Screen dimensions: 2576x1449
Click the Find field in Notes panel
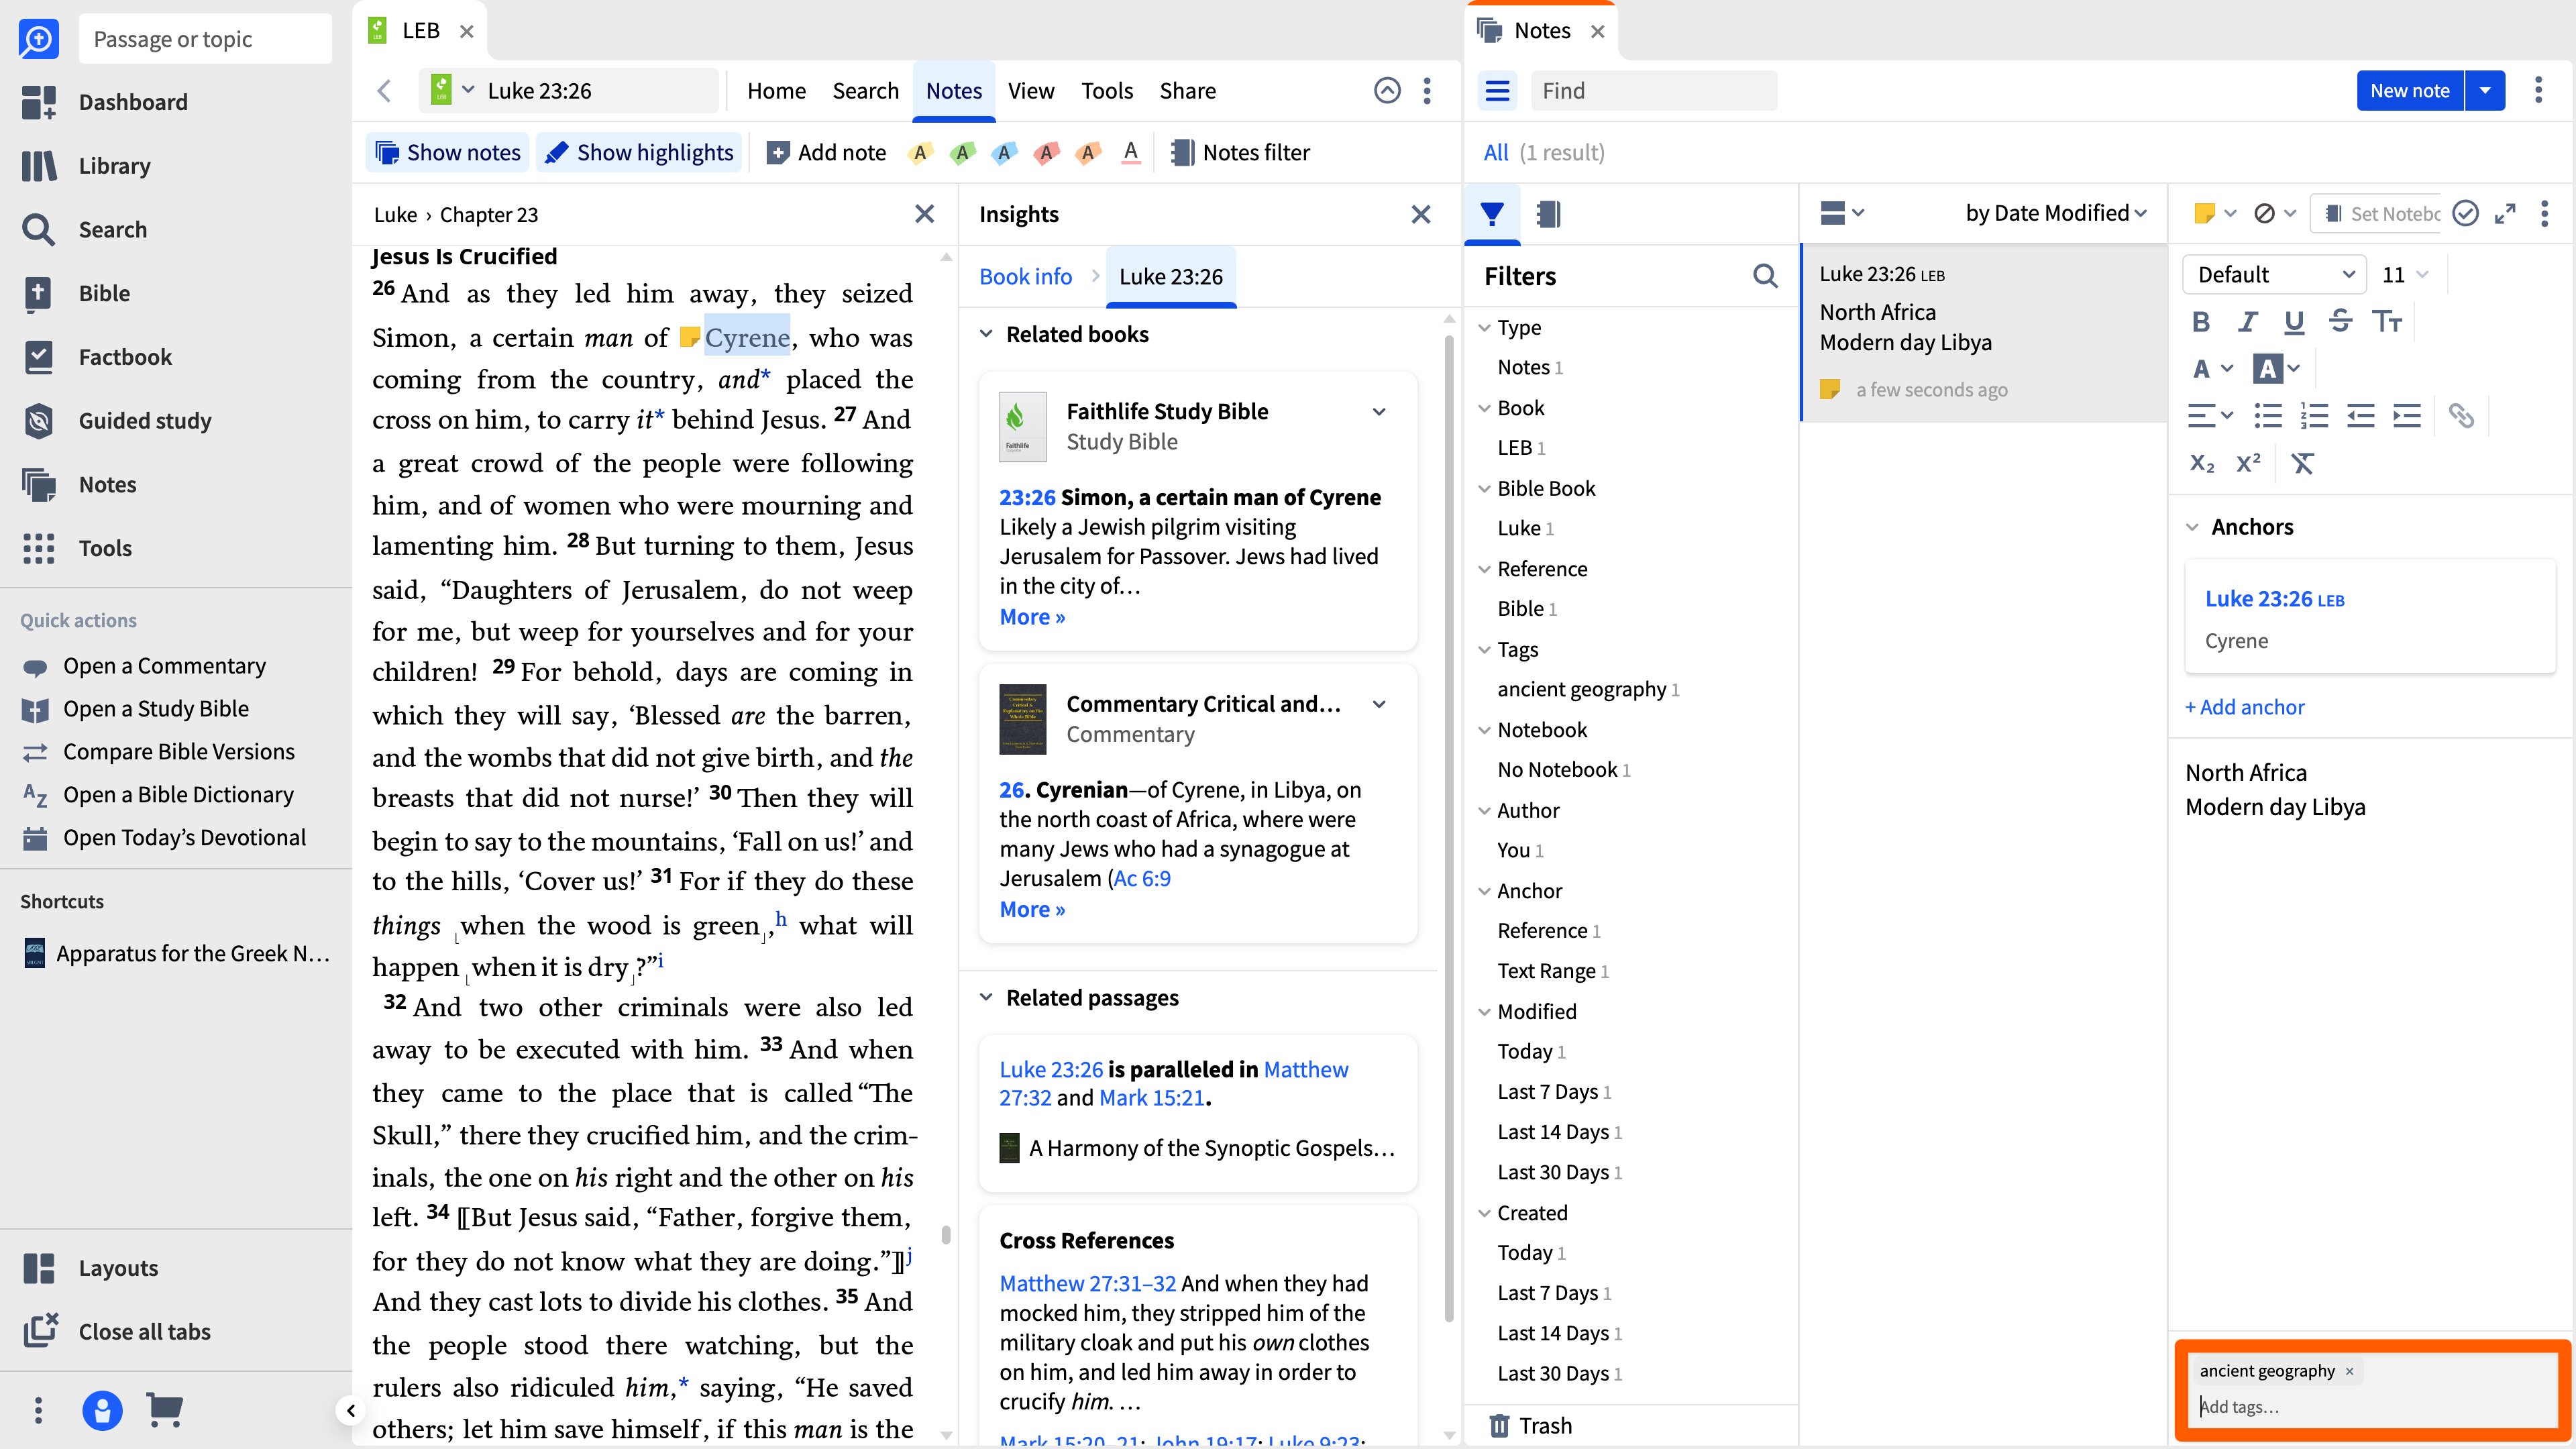coord(1654,91)
